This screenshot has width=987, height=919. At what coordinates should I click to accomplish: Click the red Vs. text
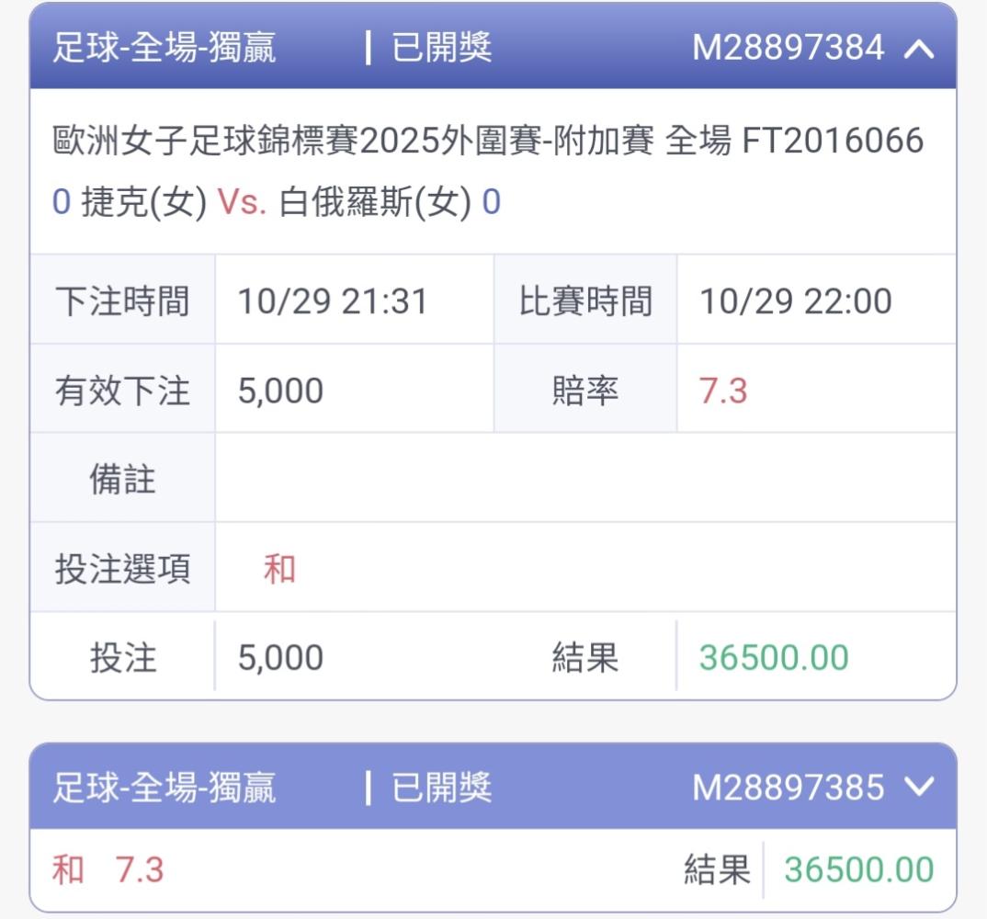[x=242, y=202]
